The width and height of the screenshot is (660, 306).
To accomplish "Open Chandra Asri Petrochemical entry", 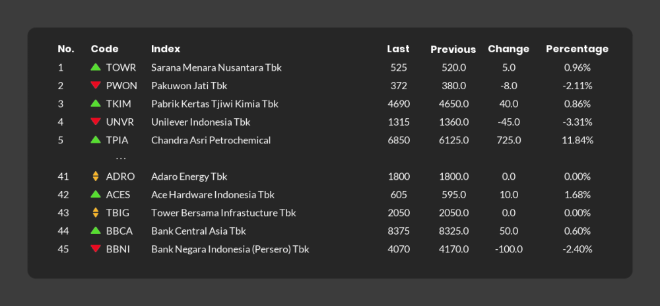I will click(211, 140).
